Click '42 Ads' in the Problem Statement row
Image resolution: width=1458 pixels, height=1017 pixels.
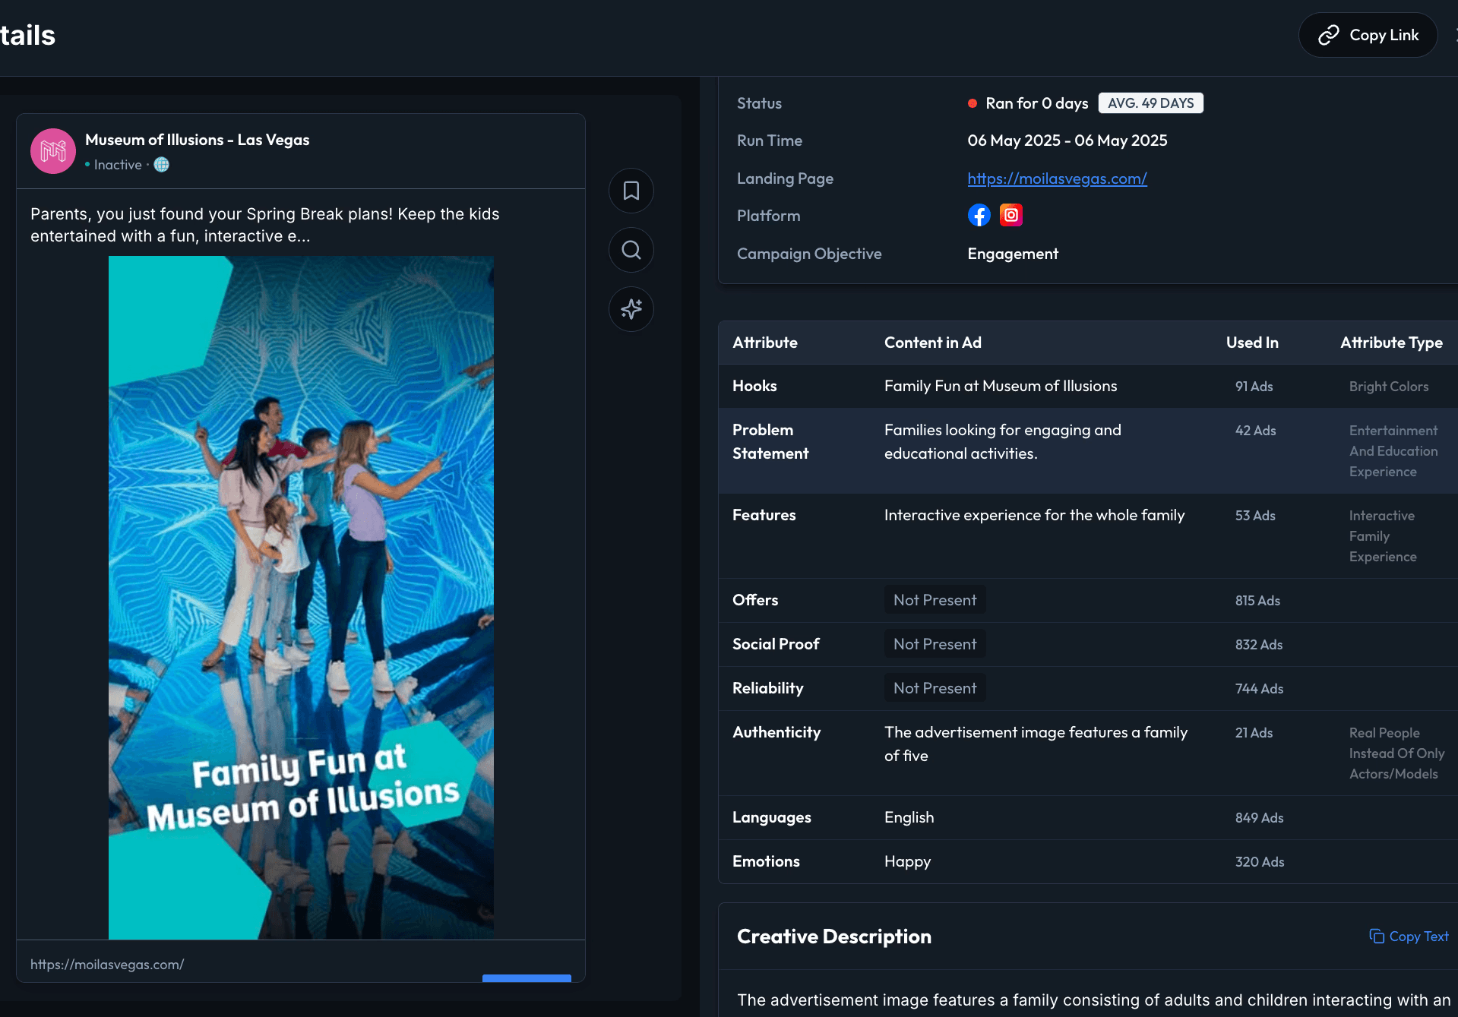coord(1255,431)
